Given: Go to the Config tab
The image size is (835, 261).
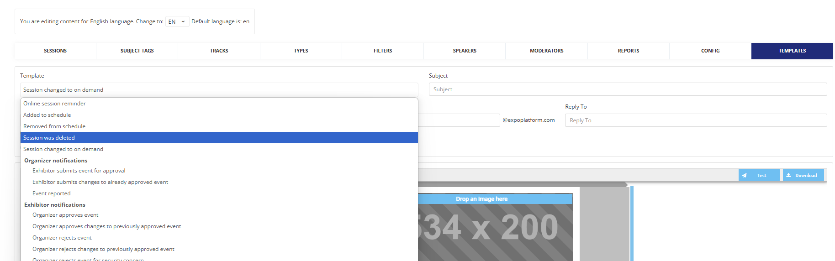Looking at the screenshot, I should click(x=710, y=51).
